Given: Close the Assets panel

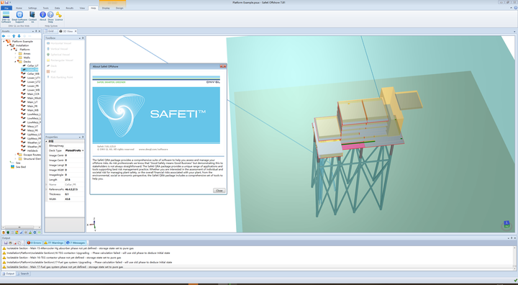Looking at the screenshot, I should point(40,31).
